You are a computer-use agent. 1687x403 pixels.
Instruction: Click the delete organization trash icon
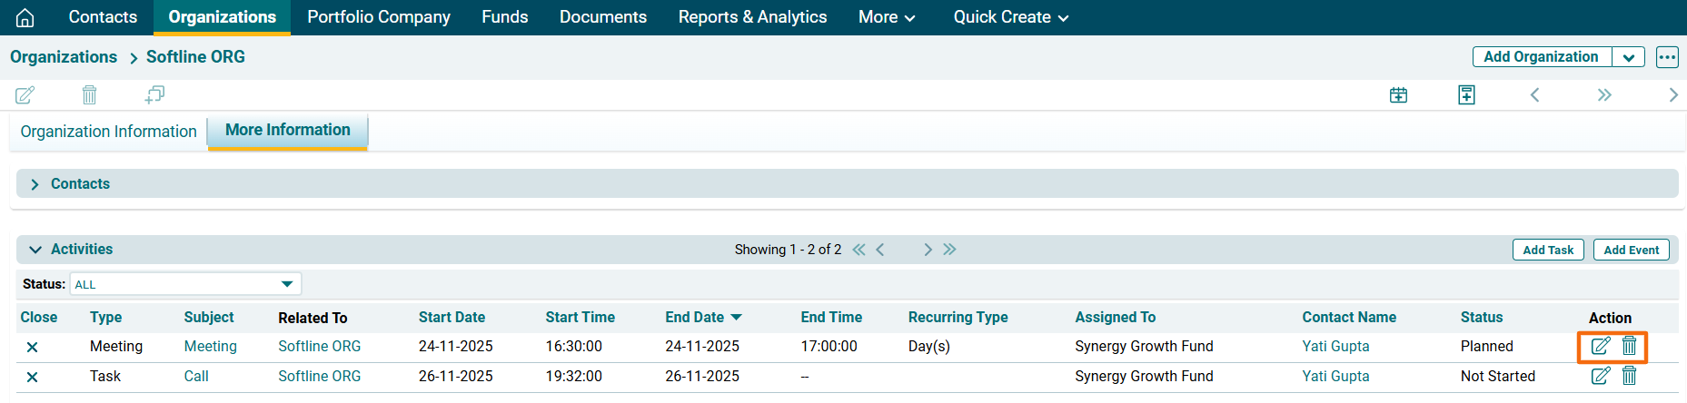point(89,94)
